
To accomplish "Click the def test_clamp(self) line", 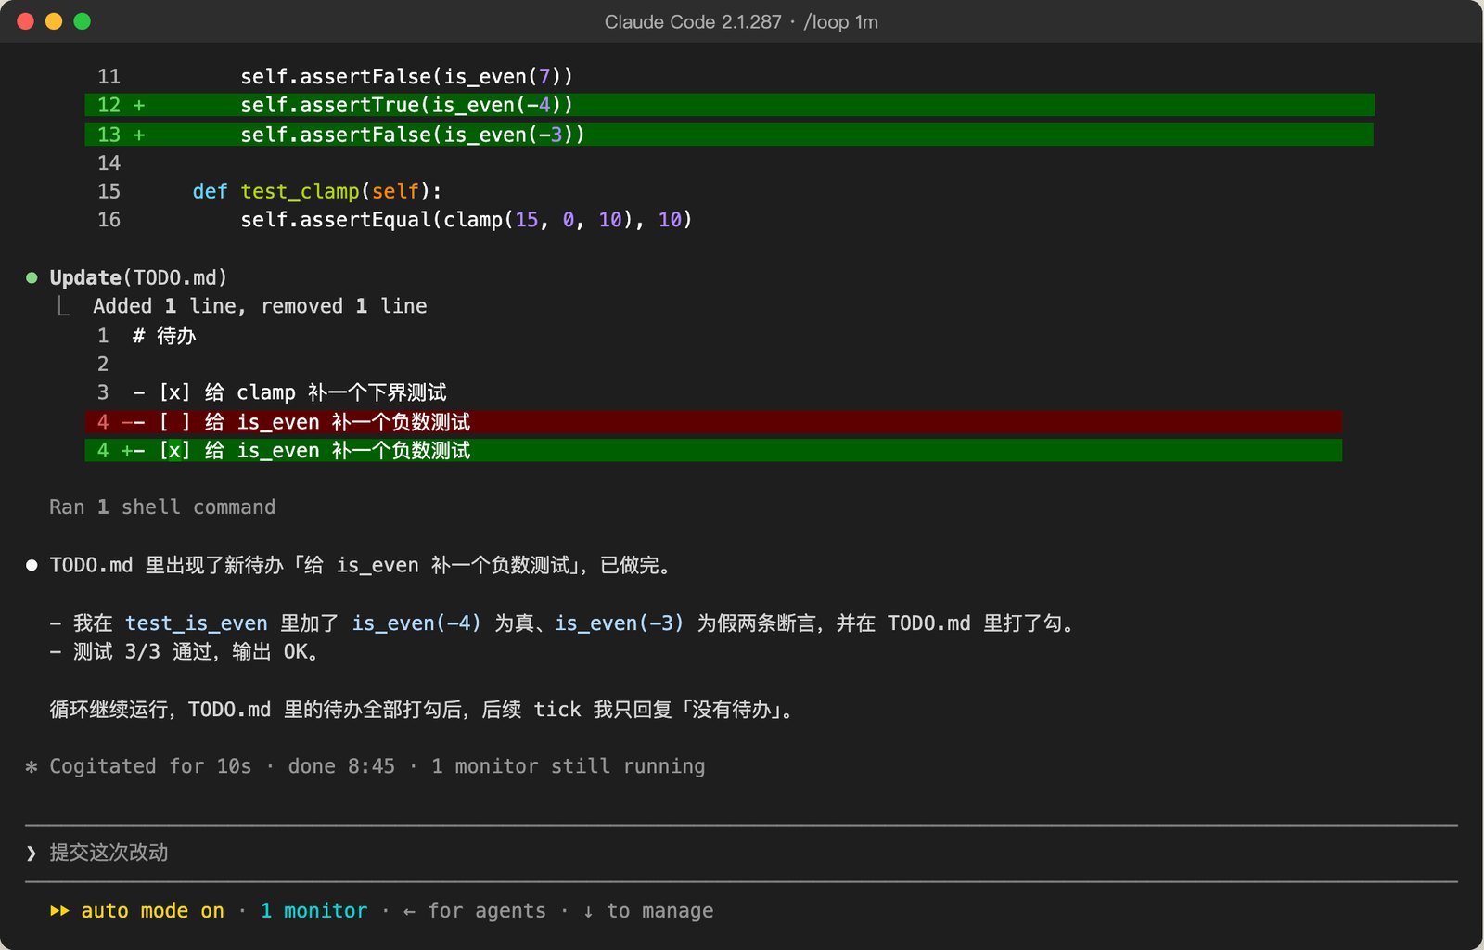I will [x=317, y=191].
